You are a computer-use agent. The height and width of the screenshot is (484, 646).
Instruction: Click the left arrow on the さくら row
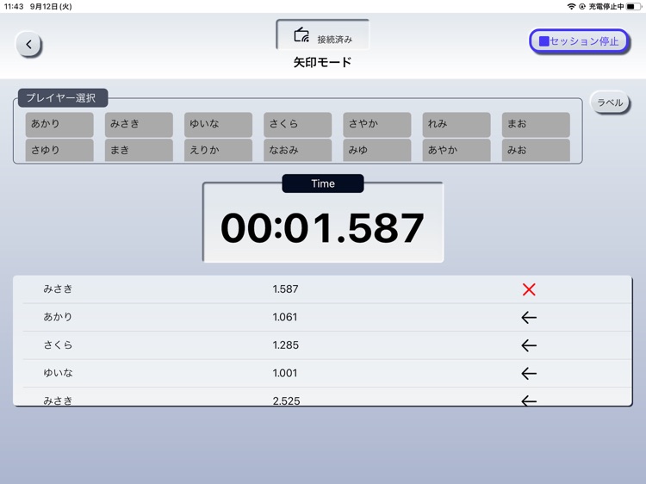(529, 345)
